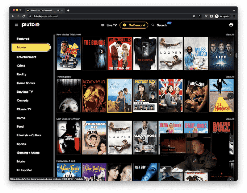Advance New Movies This Month carousel
Screen dimensions: 247x193
point(231,54)
